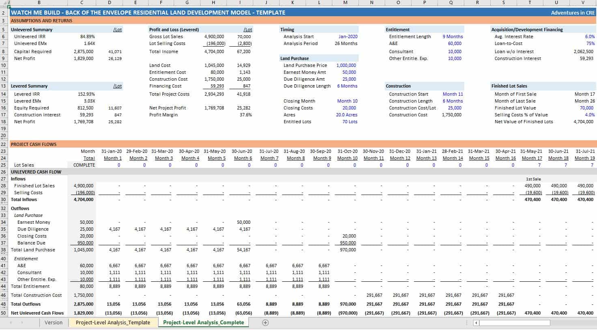Click the Land Purchase Price value cell

point(346,65)
